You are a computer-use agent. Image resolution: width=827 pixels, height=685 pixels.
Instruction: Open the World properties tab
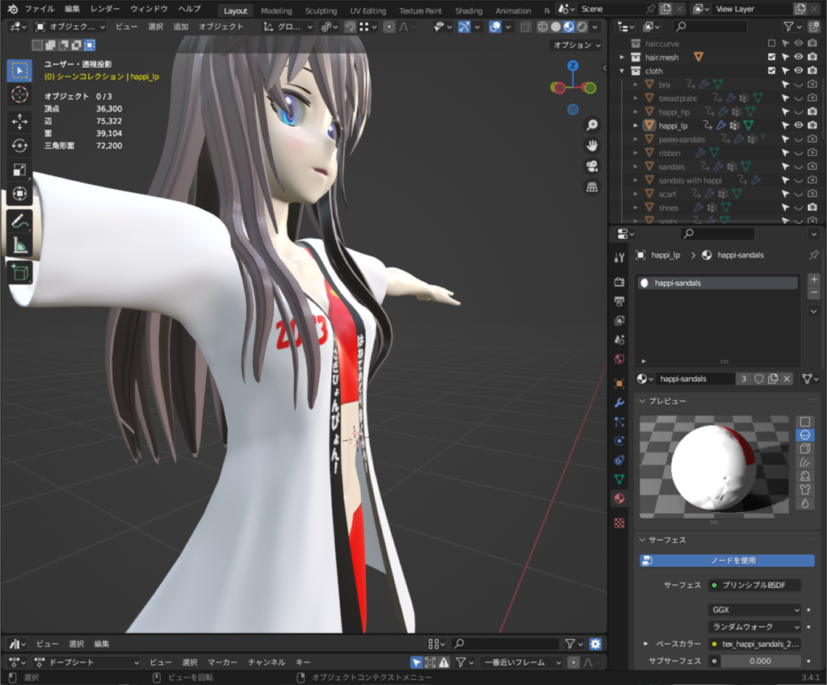(619, 359)
